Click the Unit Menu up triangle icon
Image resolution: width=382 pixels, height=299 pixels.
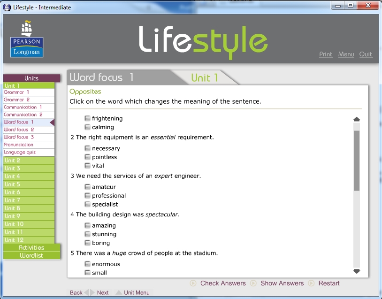coord(119,292)
